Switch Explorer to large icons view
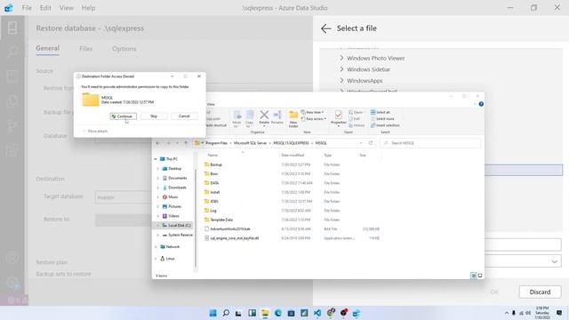The width and height of the screenshot is (569, 320). [480, 276]
